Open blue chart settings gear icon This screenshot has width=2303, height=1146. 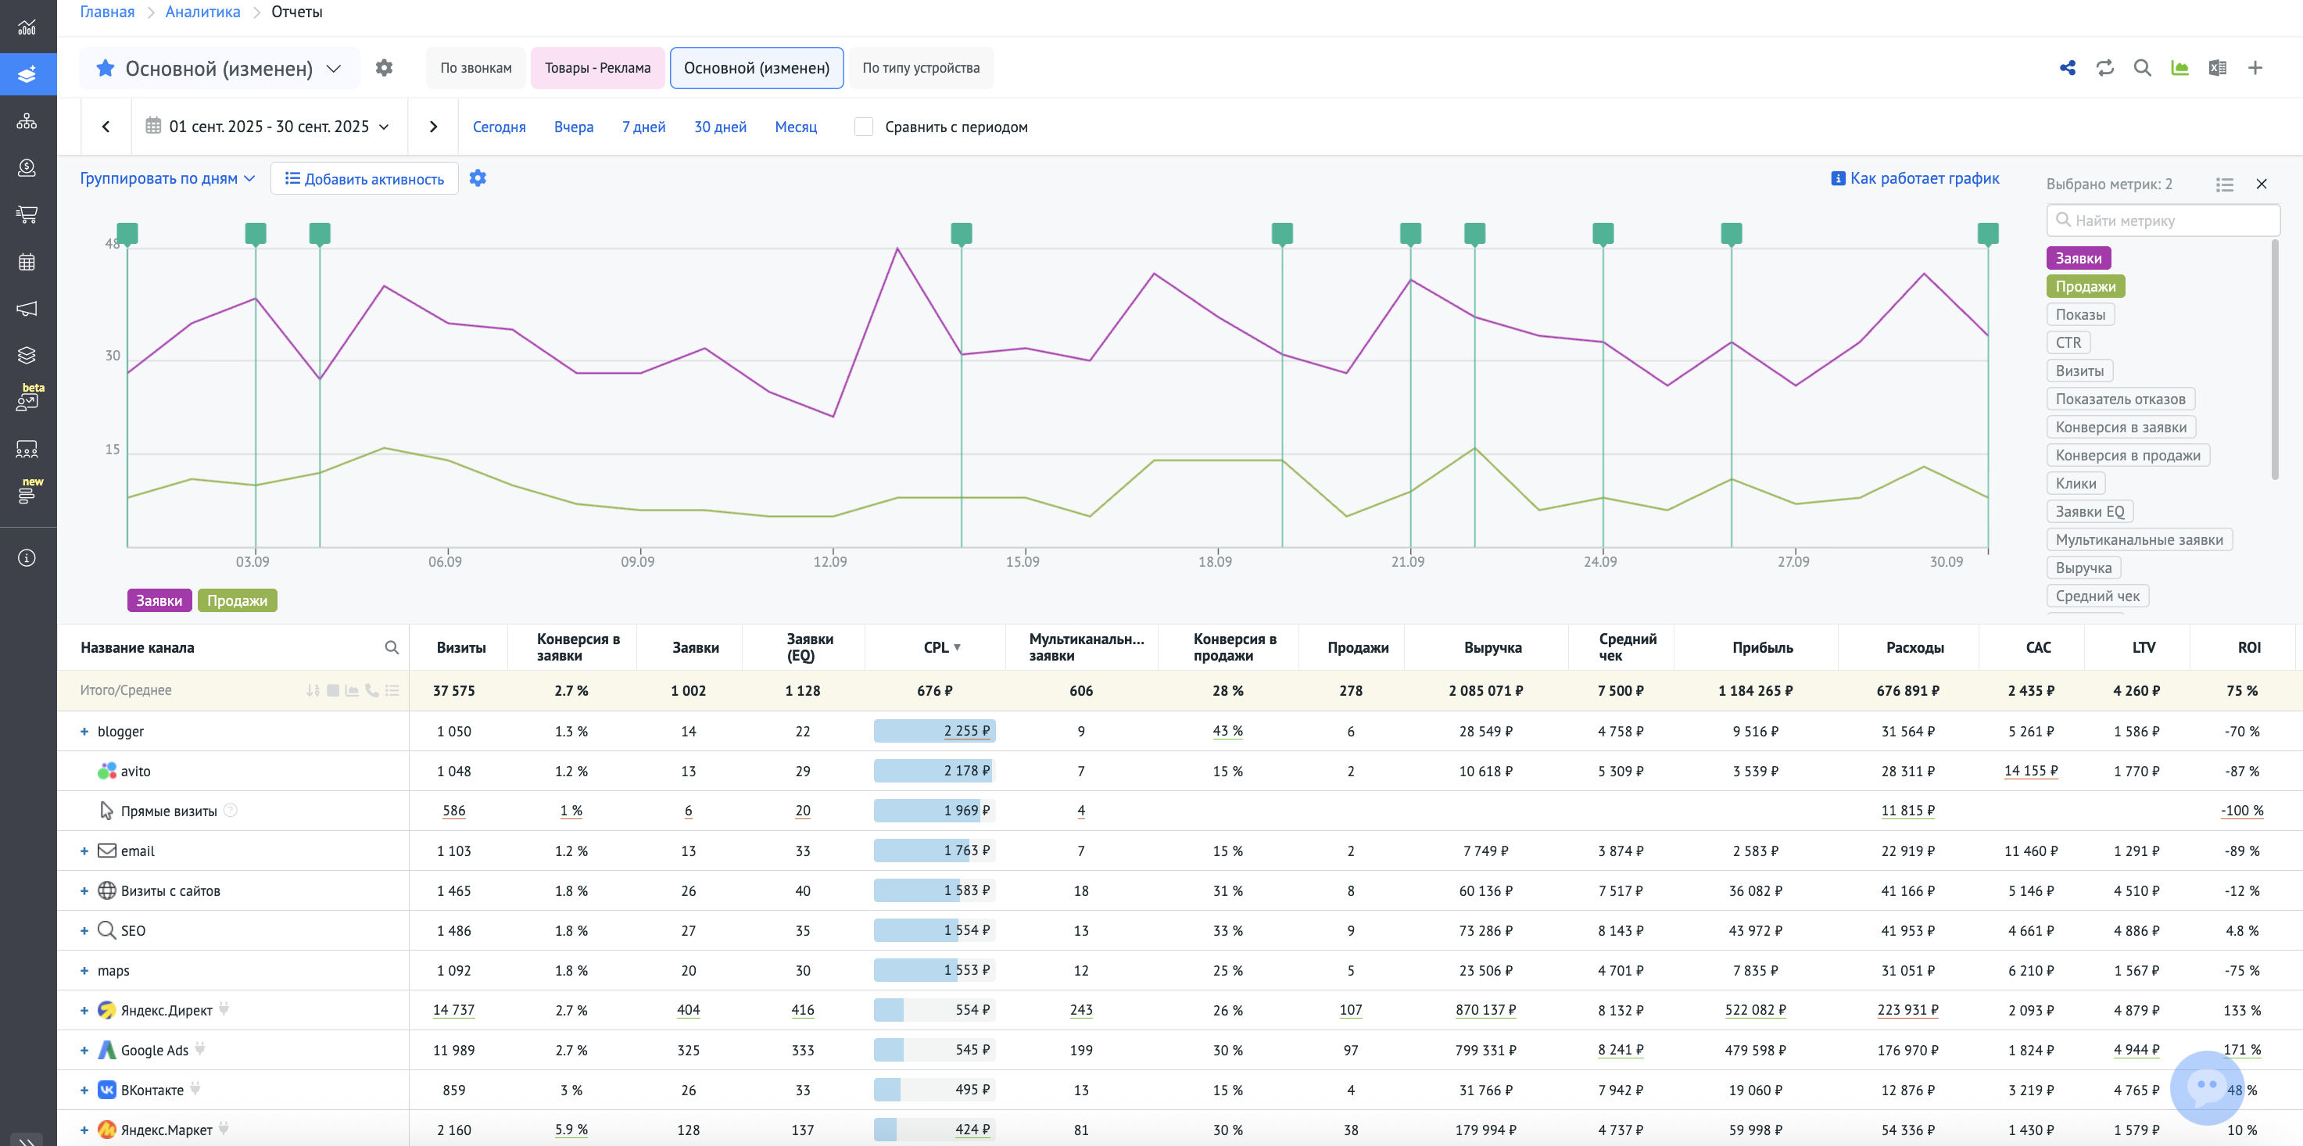(478, 178)
